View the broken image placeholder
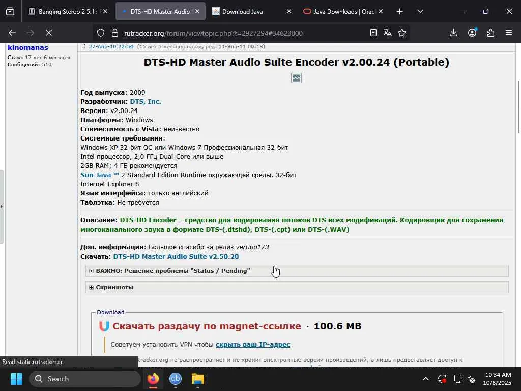521x391 pixels. click(297, 78)
